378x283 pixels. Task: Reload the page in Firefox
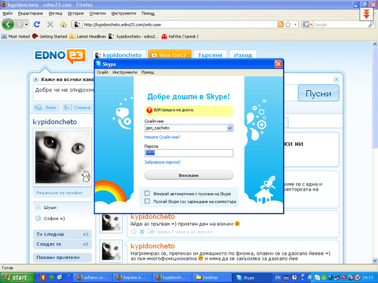37,25
